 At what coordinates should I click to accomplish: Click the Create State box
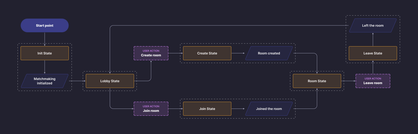pos(207,53)
